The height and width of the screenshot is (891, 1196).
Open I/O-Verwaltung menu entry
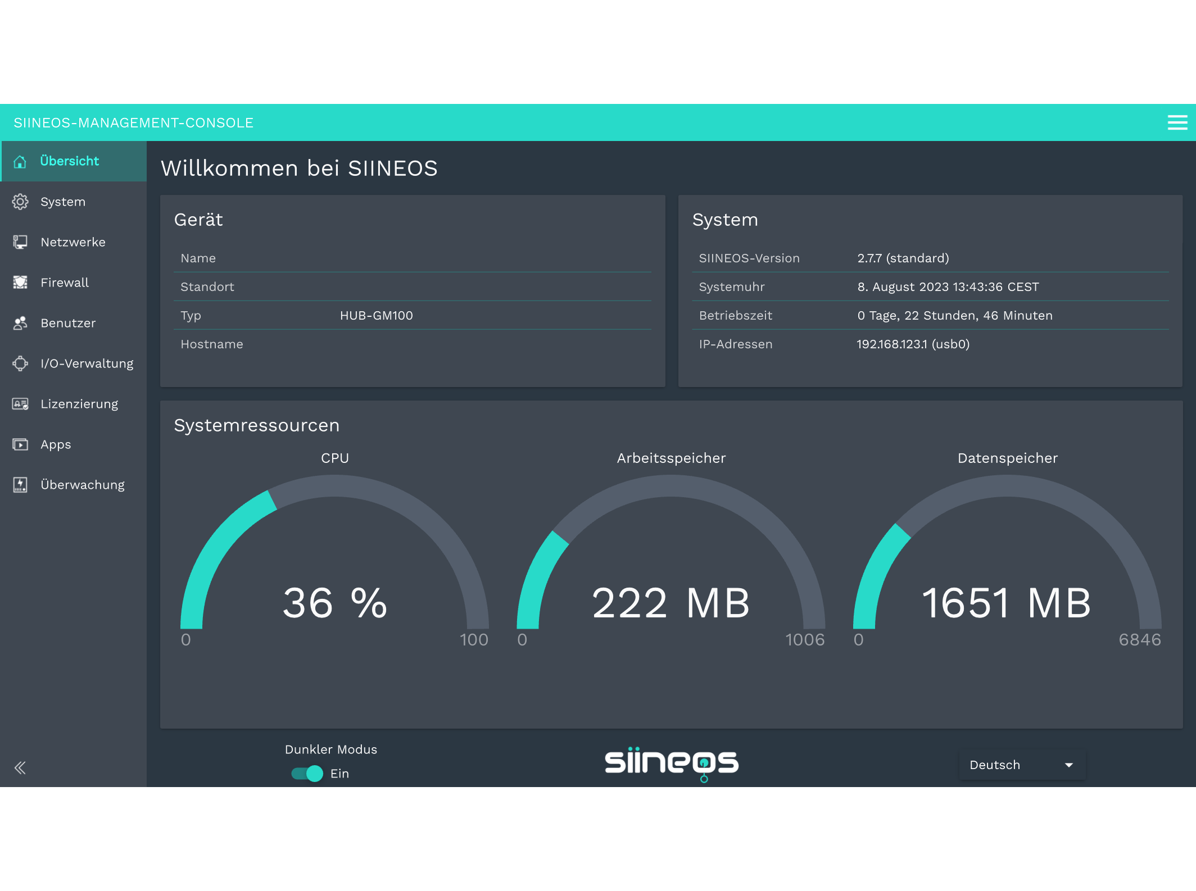click(x=74, y=363)
